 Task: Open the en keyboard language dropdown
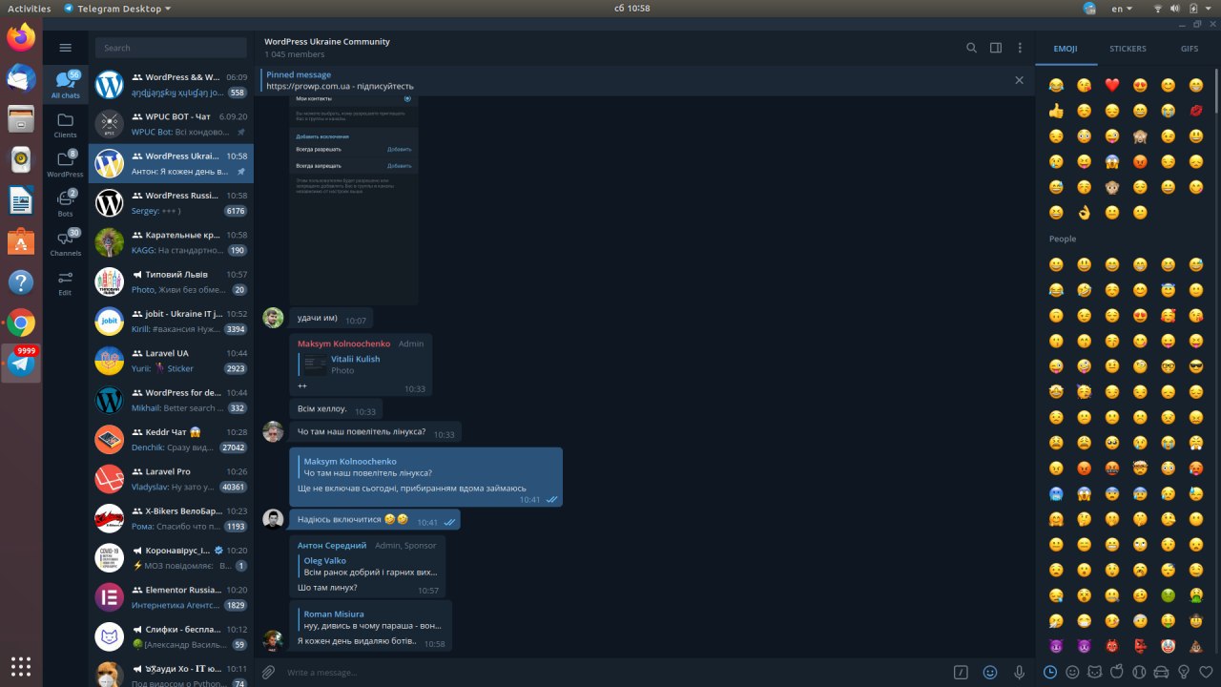click(x=1122, y=8)
